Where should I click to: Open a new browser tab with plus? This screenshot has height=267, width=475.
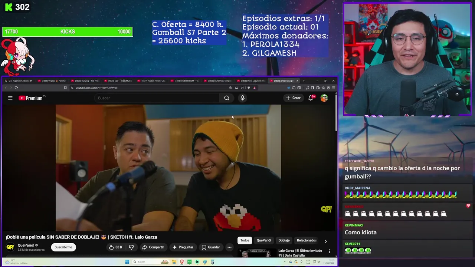[x=304, y=80]
